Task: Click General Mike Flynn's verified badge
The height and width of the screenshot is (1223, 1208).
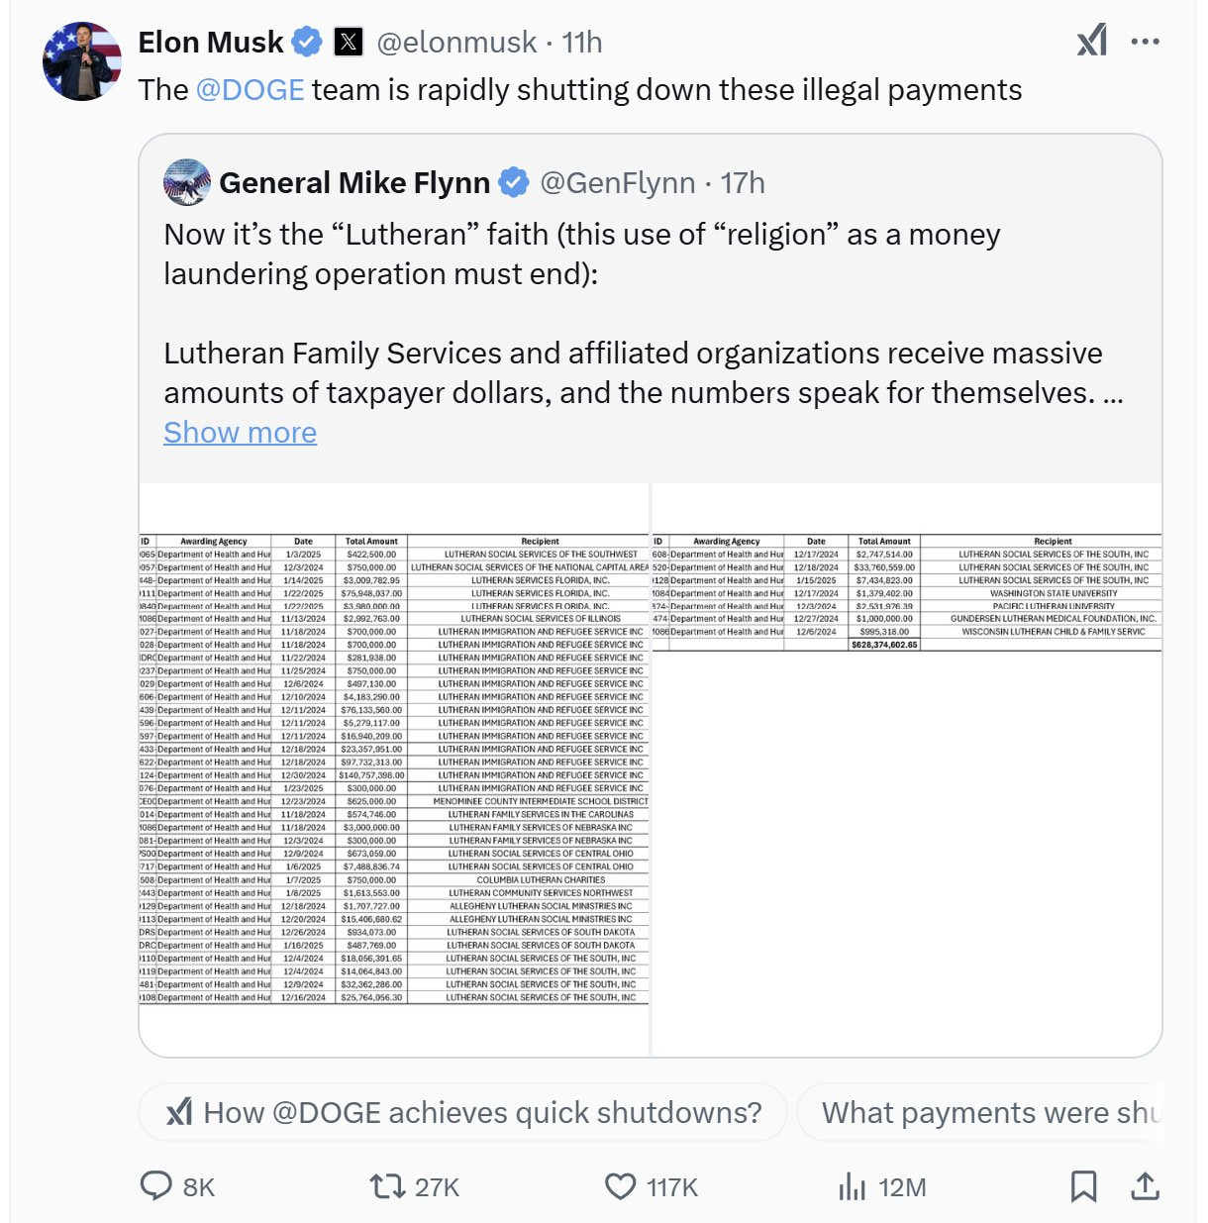Action: point(512,182)
